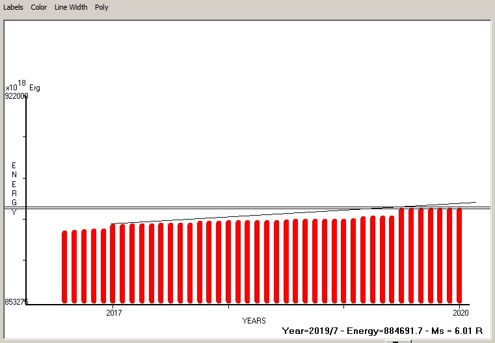Click the horizontal double reference line near the right edge
This screenshot has height=343, width=495.
coord(481,207)
